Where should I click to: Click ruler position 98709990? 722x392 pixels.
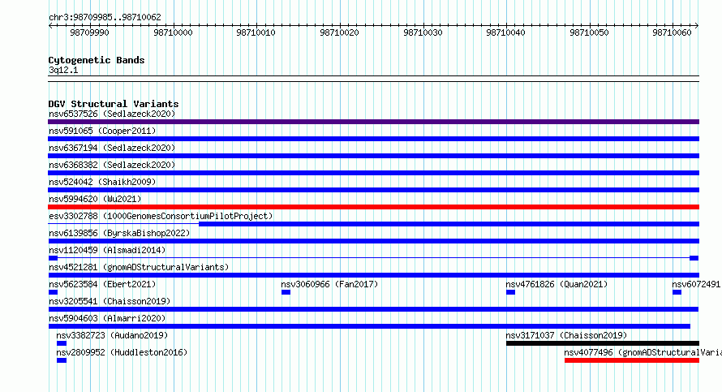pos(89,32)
